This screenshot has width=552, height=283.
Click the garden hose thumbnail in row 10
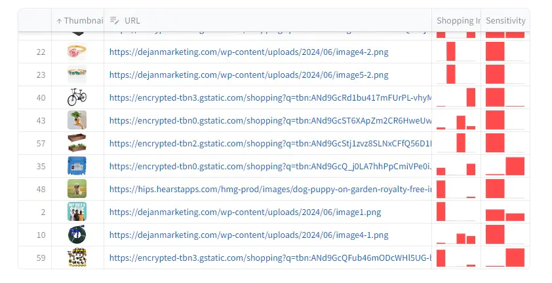pyautogui.click(x=77, y=235)
